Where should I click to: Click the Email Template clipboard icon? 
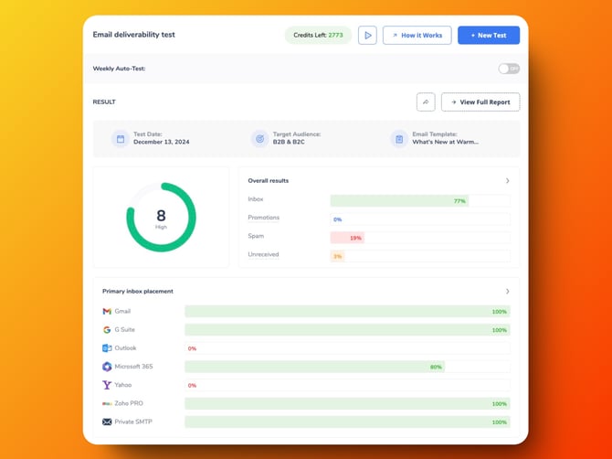point(398,139)
